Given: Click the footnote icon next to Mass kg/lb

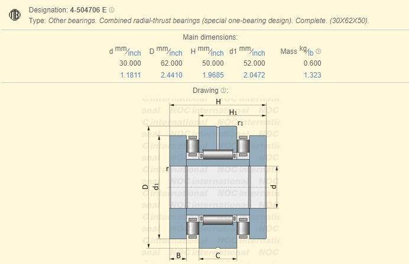Looking at the screenshot, I should tap(319, 51).
